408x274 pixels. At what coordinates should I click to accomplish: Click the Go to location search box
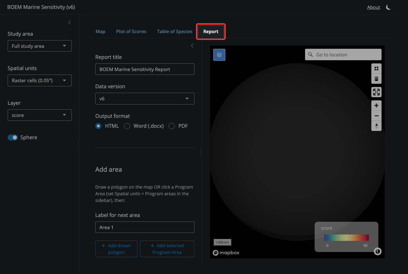pyautogui.click(x=343, y=54)
